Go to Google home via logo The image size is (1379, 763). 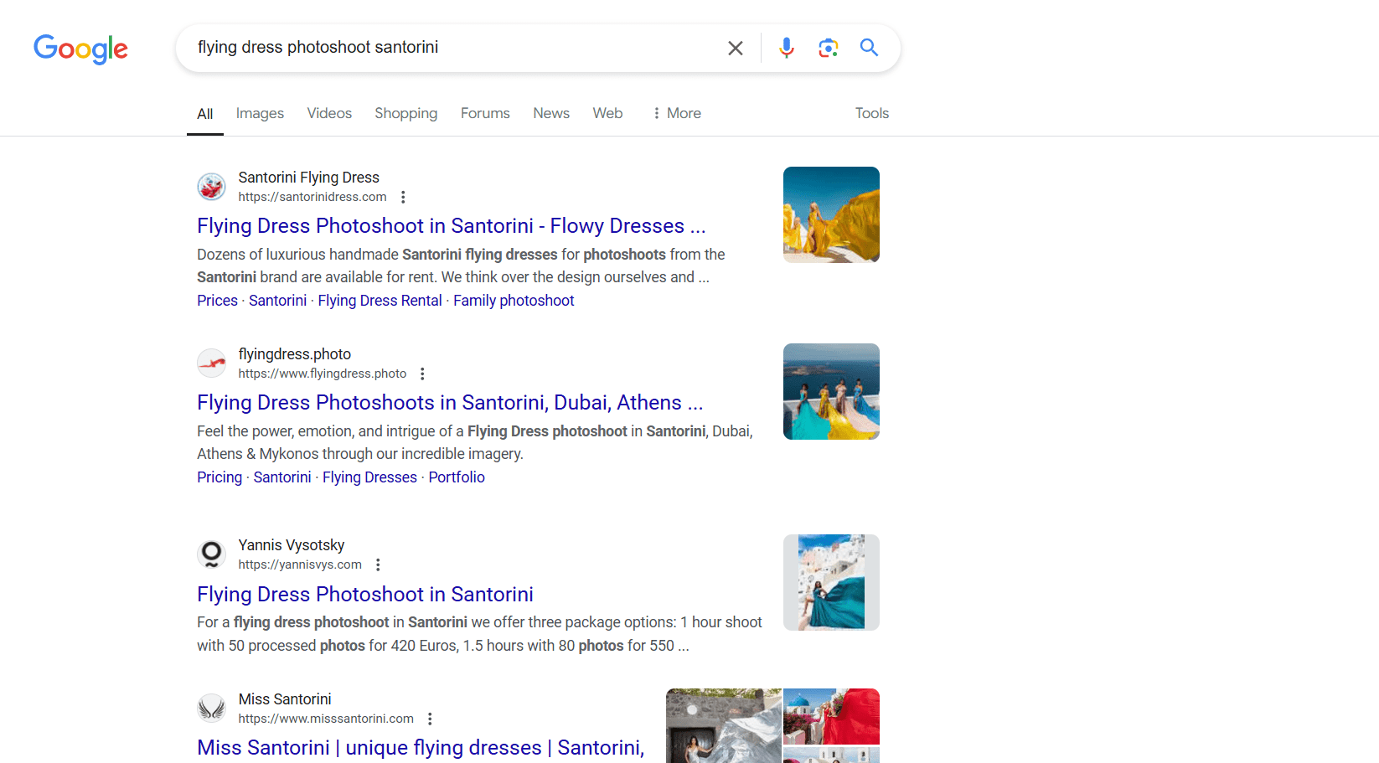(80, 49)
